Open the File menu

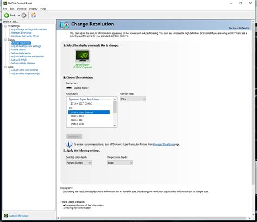click(x=5, y=9)
